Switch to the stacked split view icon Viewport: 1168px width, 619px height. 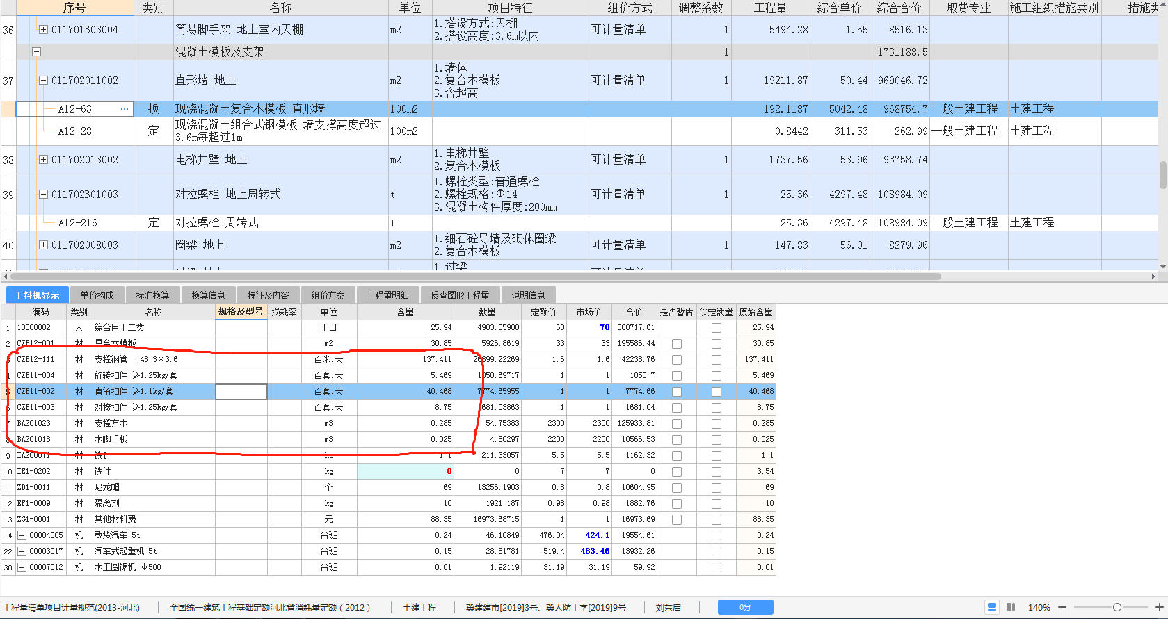click(x=993, y=607)
